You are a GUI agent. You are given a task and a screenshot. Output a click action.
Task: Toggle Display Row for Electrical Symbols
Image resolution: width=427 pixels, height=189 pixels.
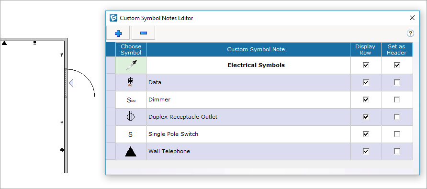[x=366, y=65]
